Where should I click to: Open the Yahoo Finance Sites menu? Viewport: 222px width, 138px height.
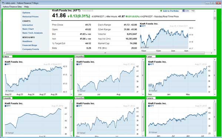point(12,7)
